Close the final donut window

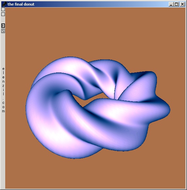pyautogui.click(x=182, y=4)
